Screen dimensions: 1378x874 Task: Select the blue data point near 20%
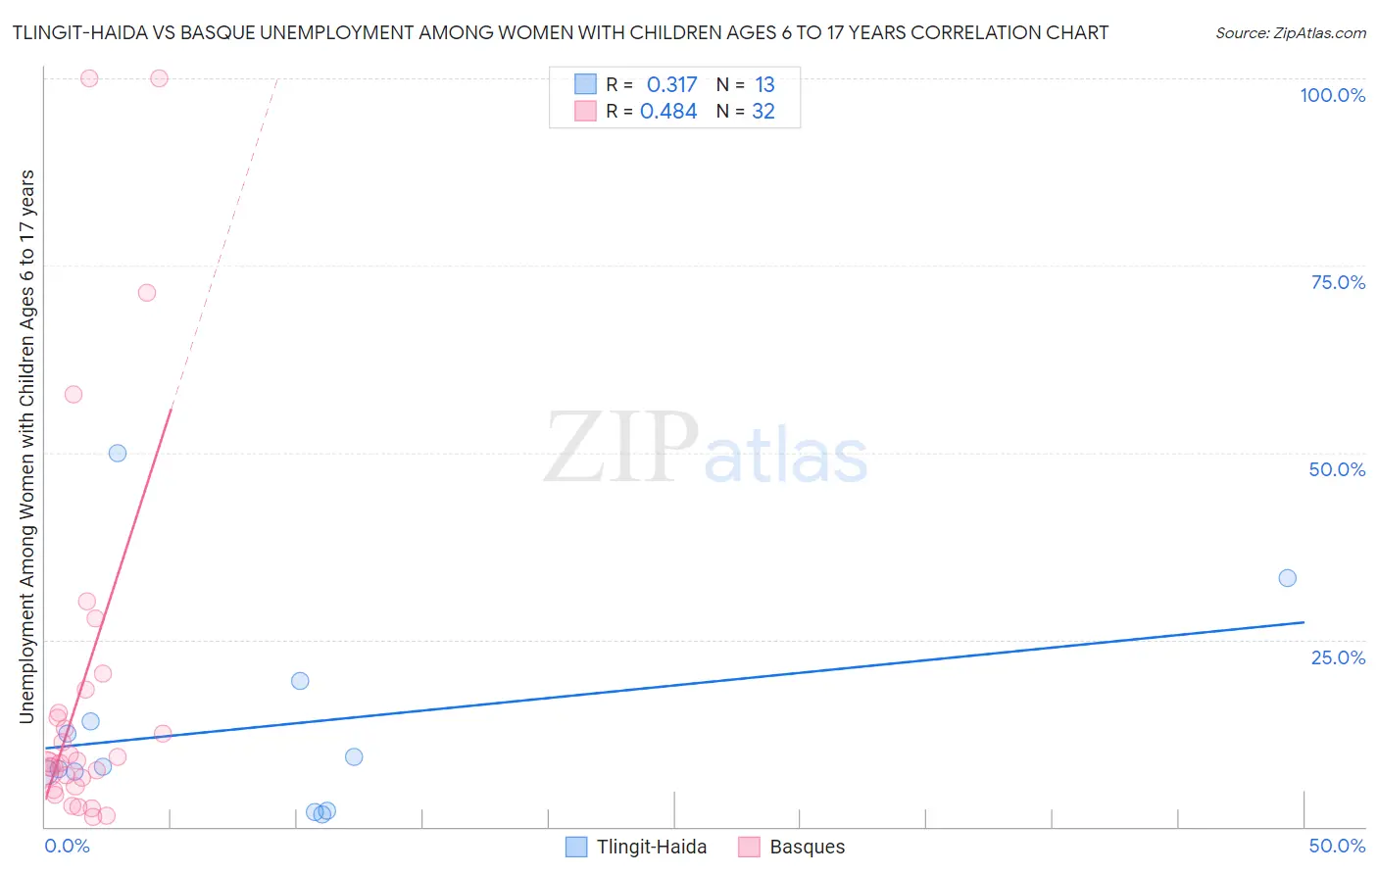tap(300, 680)
